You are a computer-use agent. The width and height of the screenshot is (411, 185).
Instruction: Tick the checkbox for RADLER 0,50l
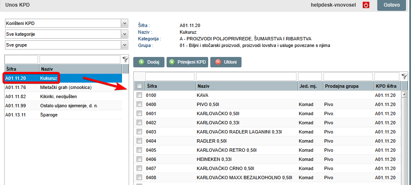(139, 141)
